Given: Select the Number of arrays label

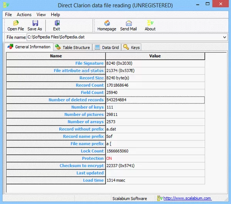Looking at the screenshot, I should tap(85, 122).
